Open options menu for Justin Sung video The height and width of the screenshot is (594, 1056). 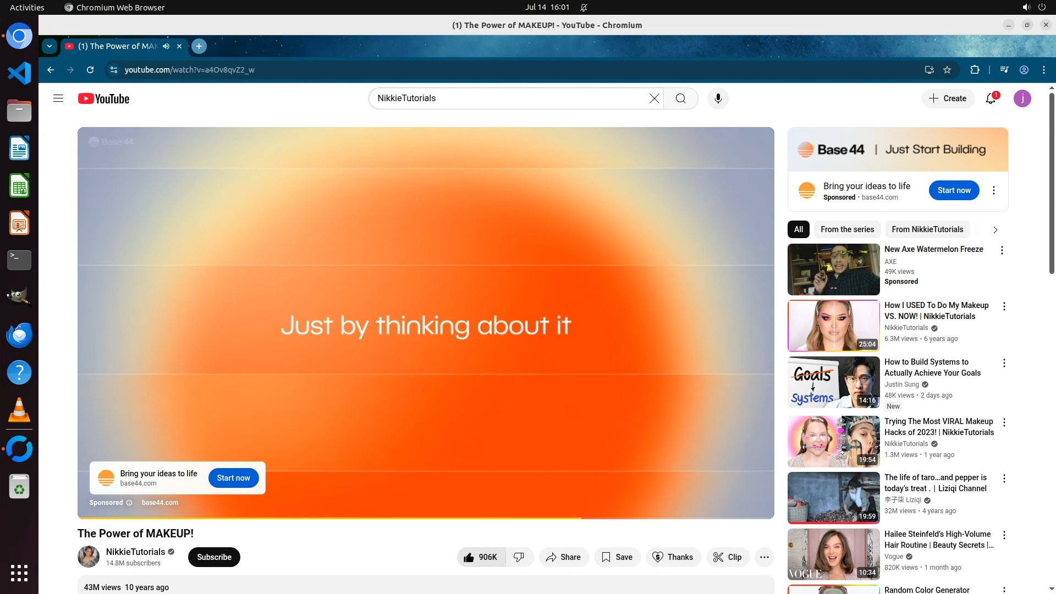tap(1004, 363)
